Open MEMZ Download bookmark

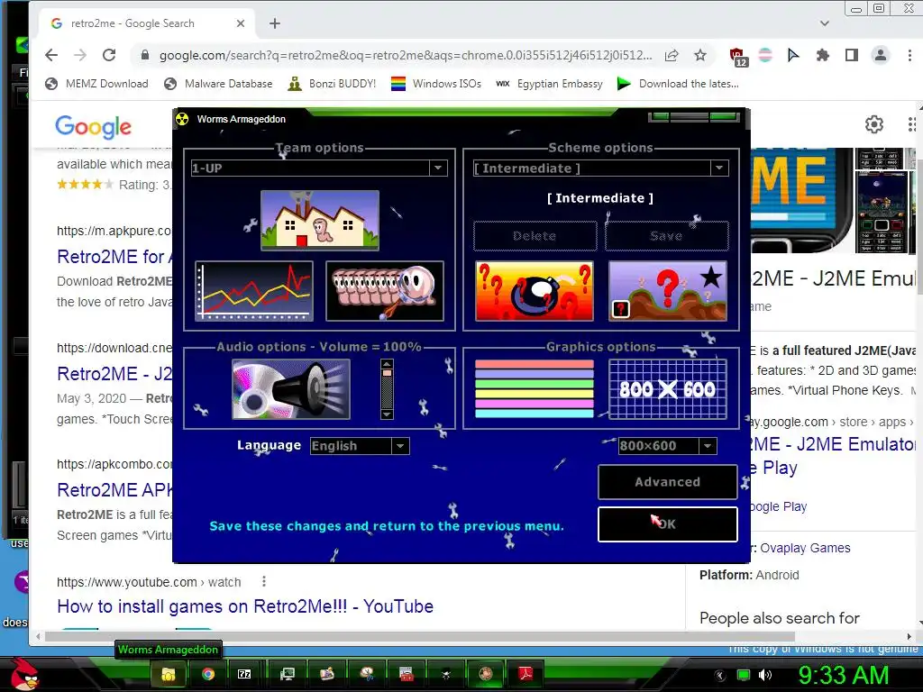tap(97, 84)
